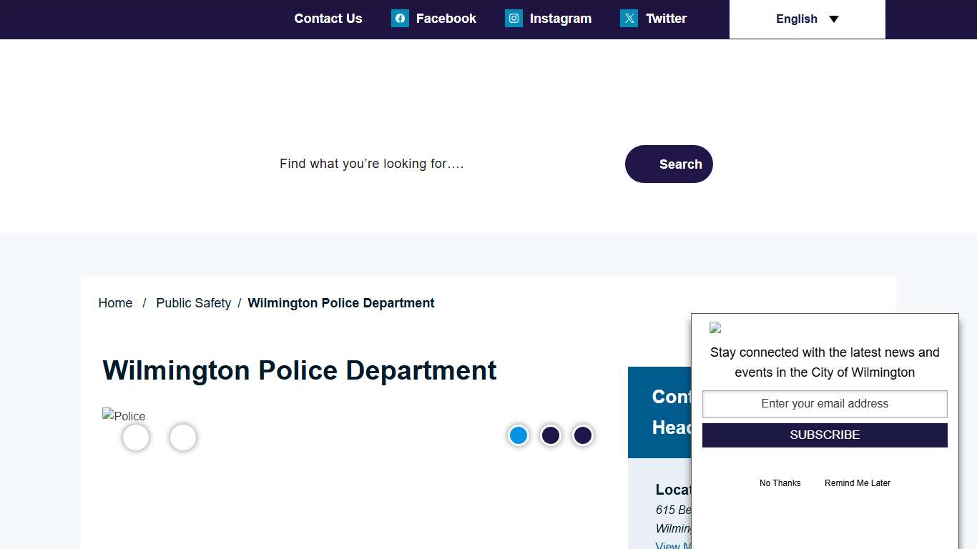
Task: Click the second white circle control below the title
Action: (x=182, y=437)
